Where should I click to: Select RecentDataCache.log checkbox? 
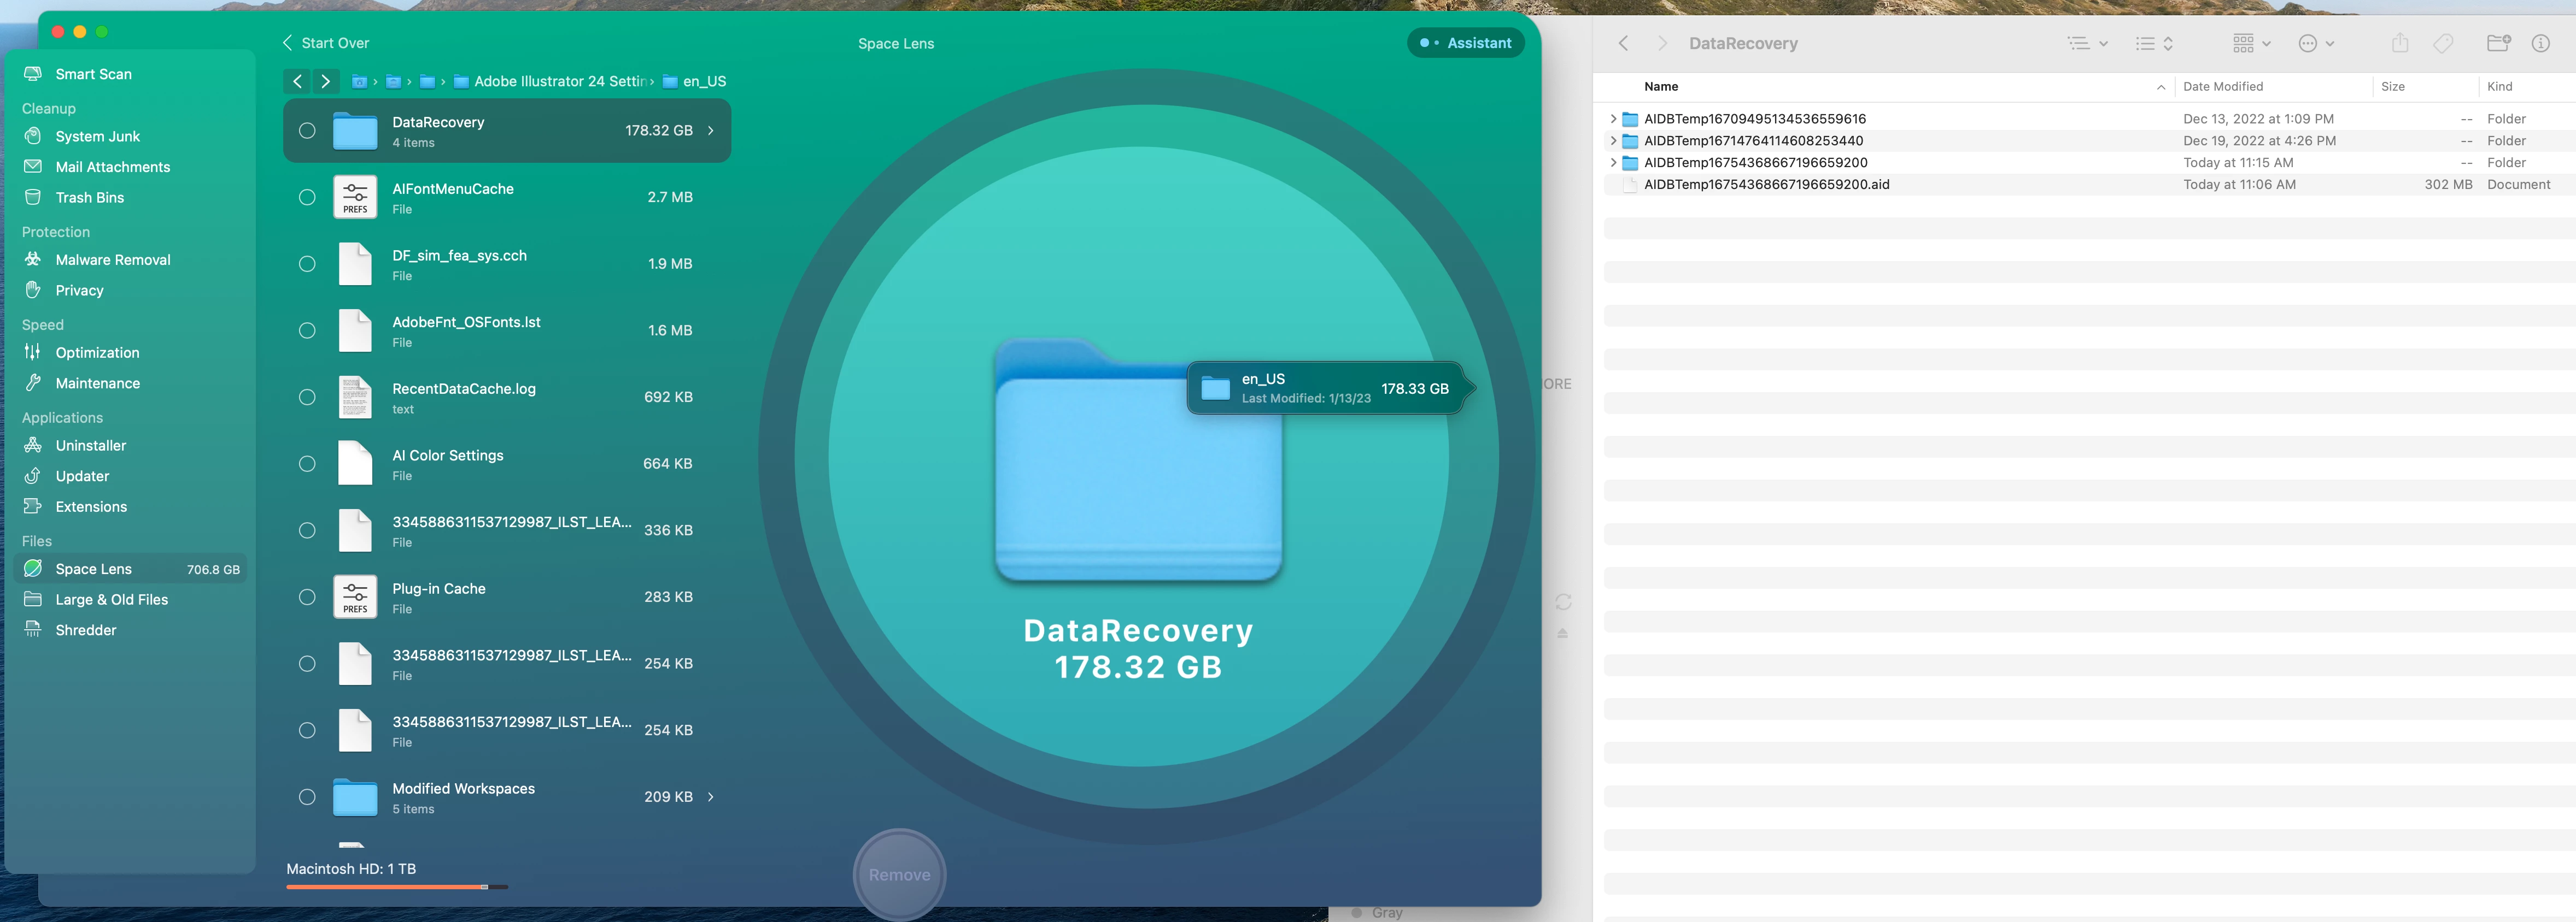[x=307, y=398]
